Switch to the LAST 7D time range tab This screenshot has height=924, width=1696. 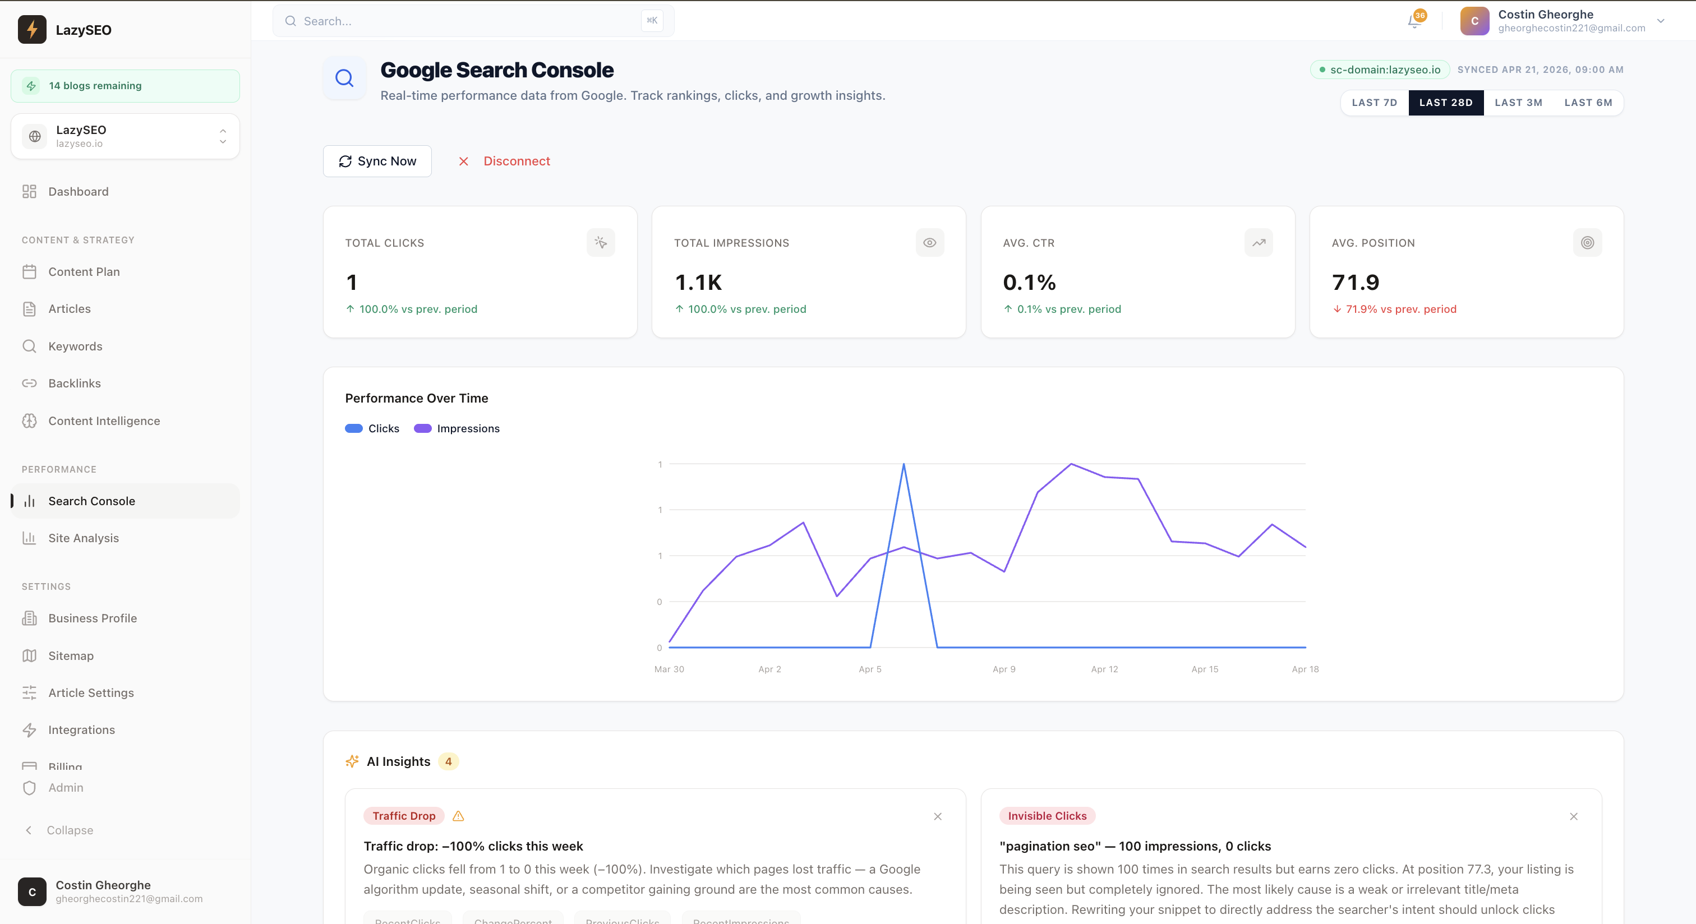point(1374,103)
